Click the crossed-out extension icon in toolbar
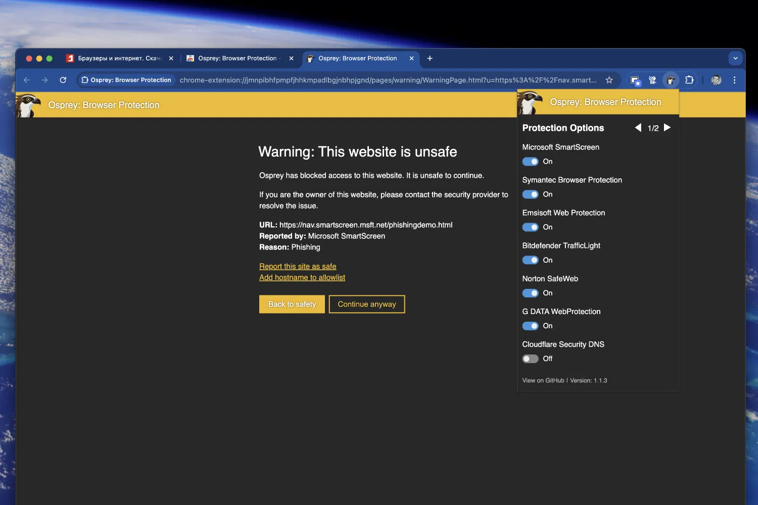 point(653,80)
